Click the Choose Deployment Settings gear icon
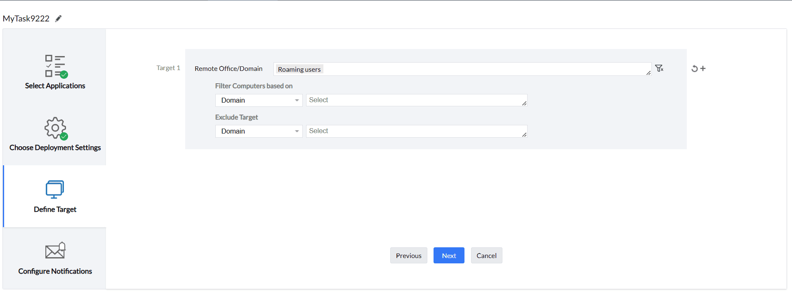Viewport: 792px width, 298px height. (56, 128)
